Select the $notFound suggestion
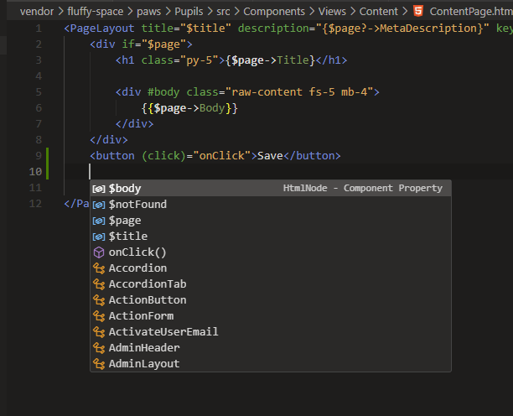 [x=271, y=205]
